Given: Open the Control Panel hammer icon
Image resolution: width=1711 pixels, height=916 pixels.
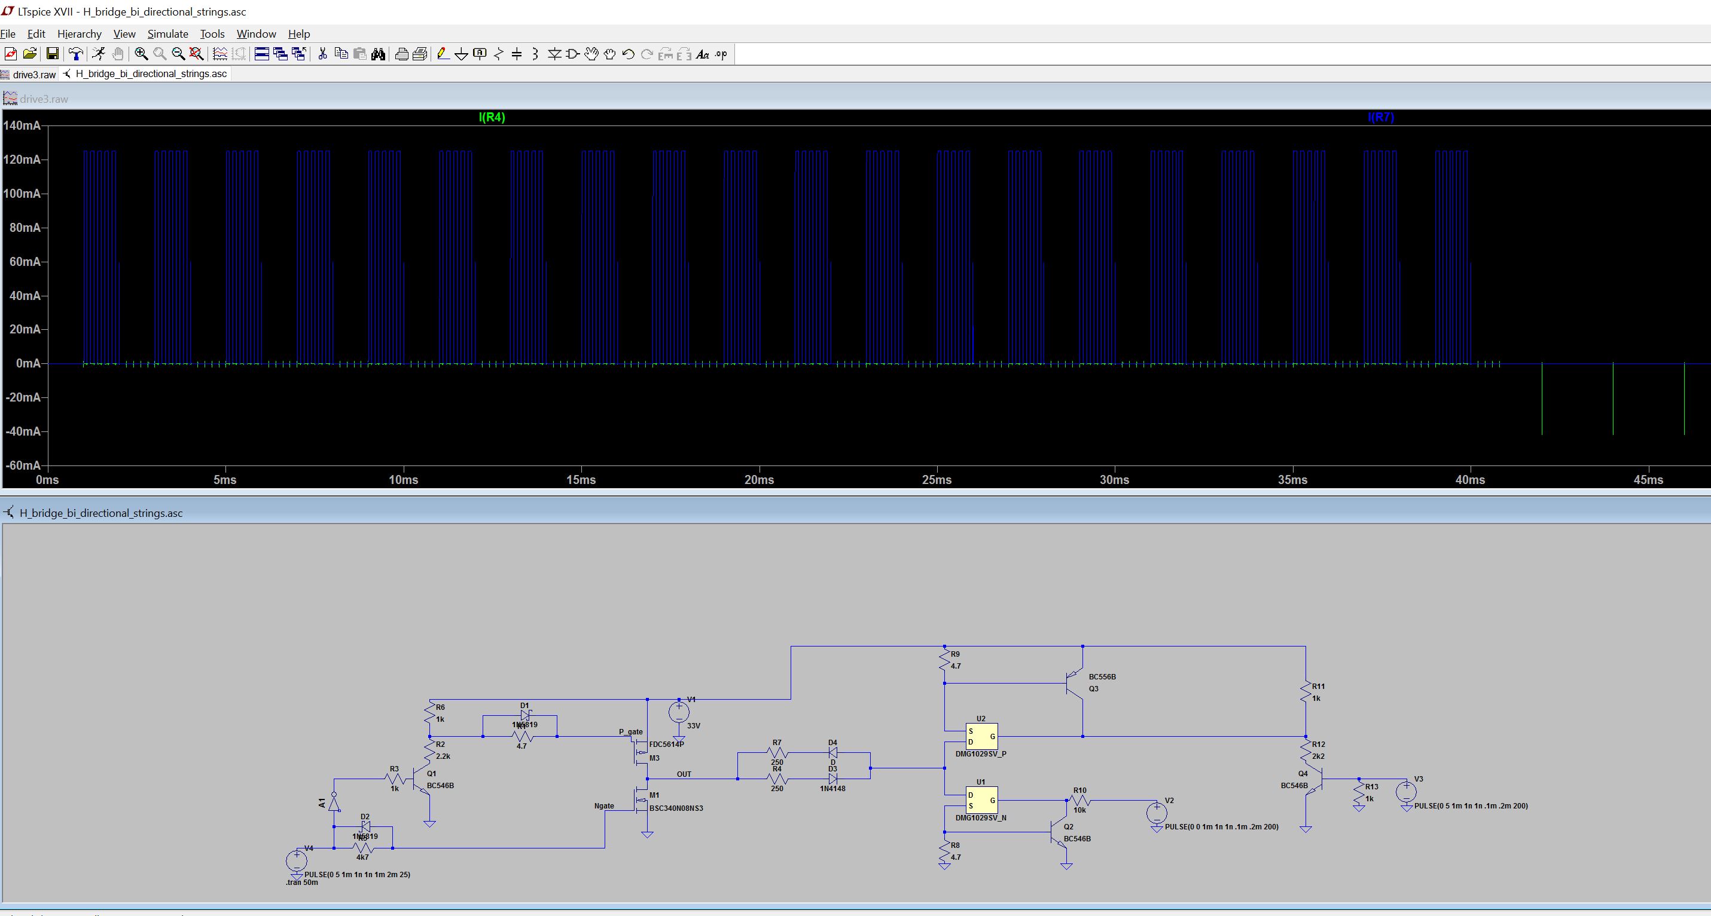Looking at the screenshot, I should [x=76, y=54].
